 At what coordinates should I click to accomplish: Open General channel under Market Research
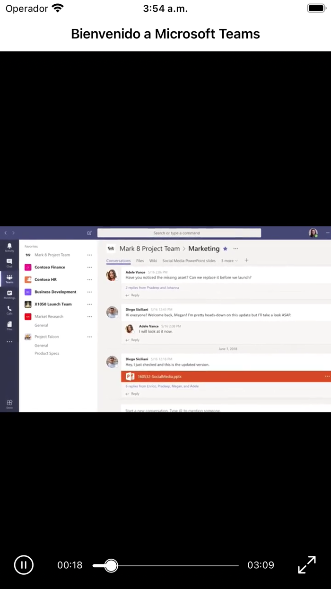click(x=41, y=325)
